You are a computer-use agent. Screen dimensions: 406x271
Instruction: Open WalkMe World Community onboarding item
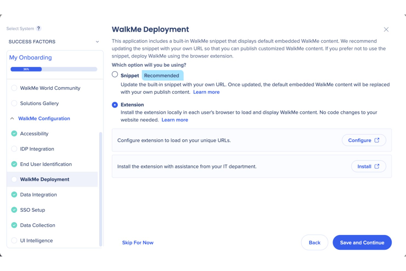coord(50,88)
